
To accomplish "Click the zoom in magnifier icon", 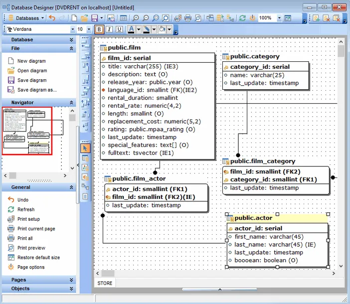I will click(x=136, y=18).
